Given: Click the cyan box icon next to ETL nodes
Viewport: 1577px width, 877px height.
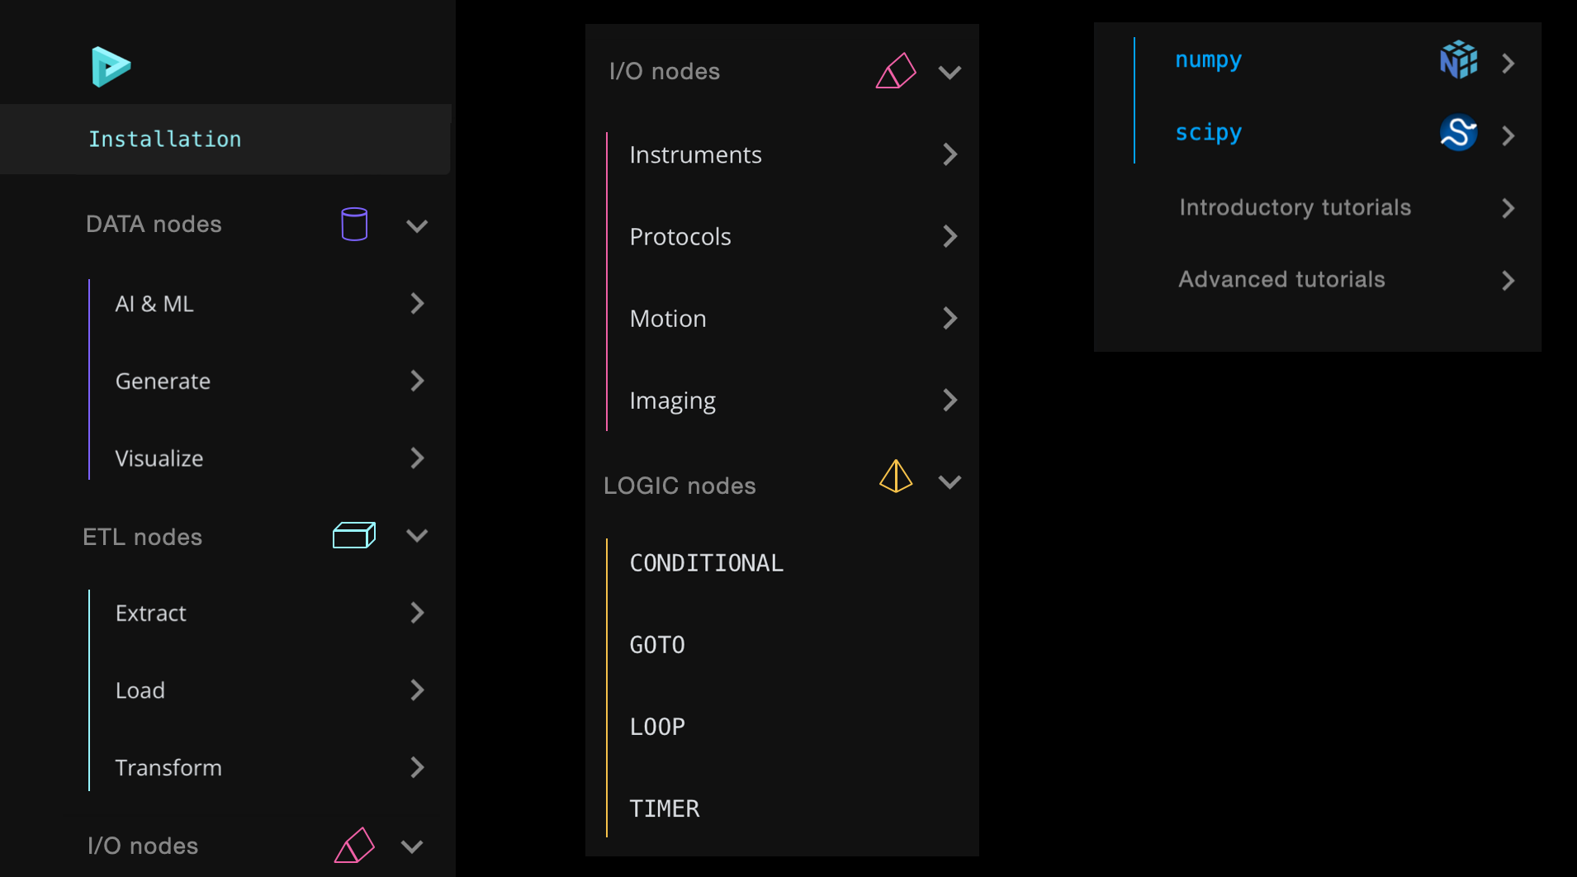Looking at the screenshot, I should coord(353,535).
